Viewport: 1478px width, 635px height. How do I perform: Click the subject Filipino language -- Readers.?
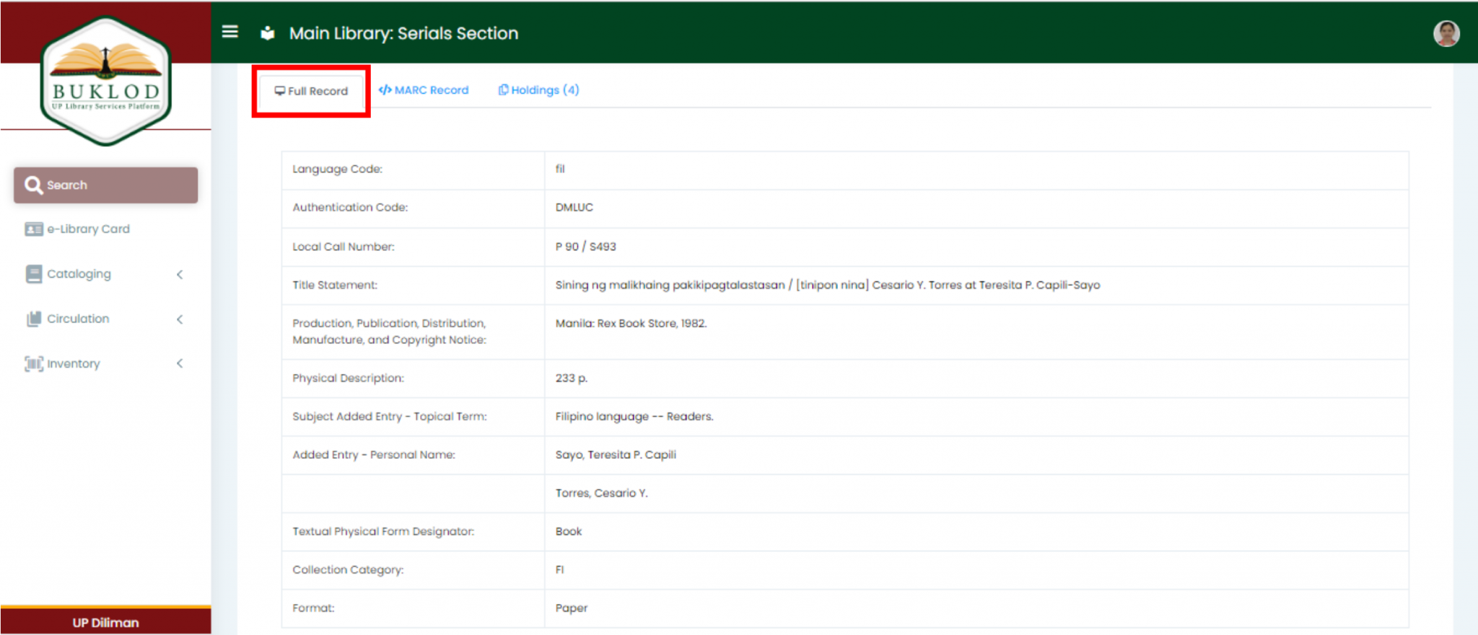634,416
